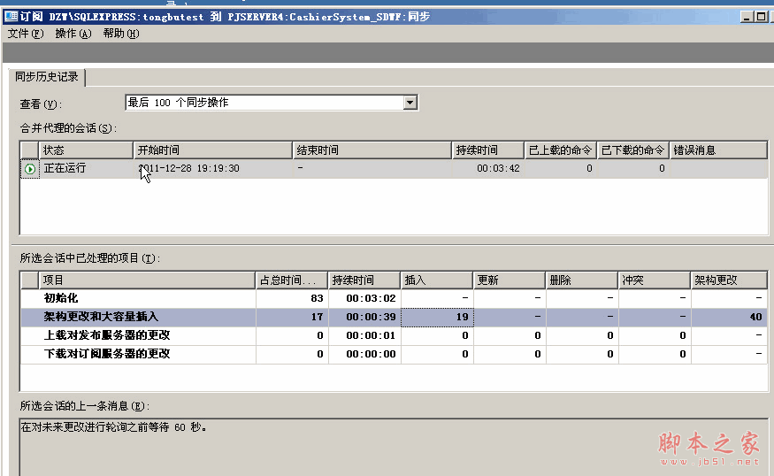Click the row selector header of sessions table
This screenshot has height=476, width=774.
tap(29, 150)
